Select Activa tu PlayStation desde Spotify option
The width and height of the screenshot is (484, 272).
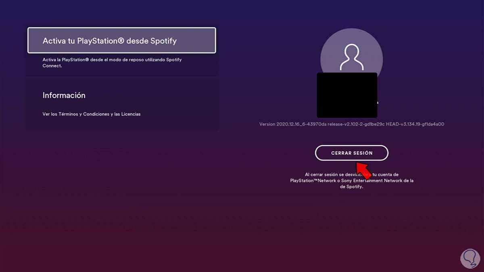pos(122,40)
